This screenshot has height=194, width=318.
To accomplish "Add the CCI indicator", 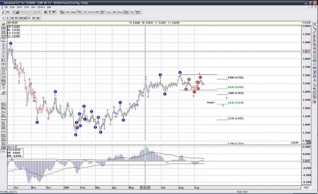I will (67, 12).
